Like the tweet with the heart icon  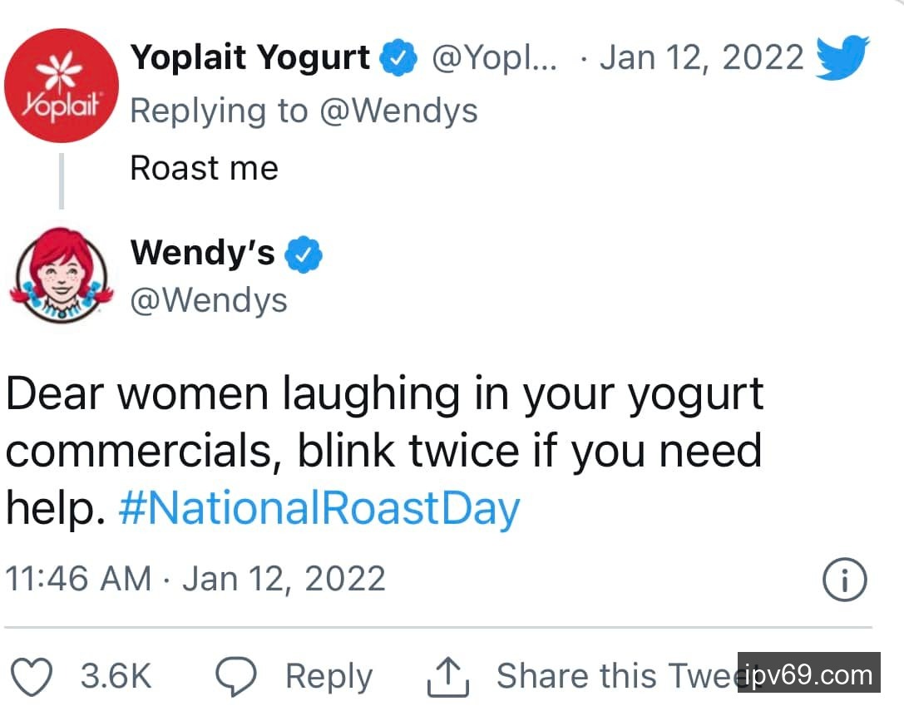[34, 677]
